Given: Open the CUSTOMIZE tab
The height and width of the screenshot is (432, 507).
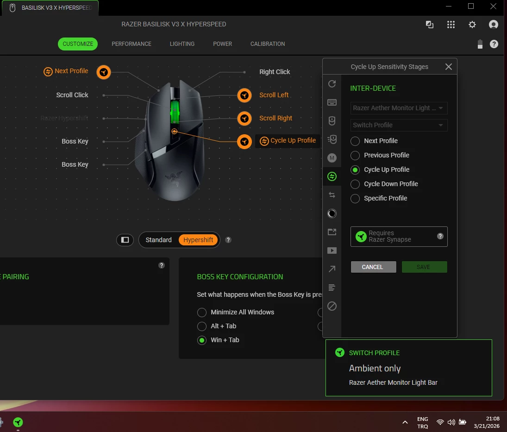Looking at the screenshot, I should [78, 44].
